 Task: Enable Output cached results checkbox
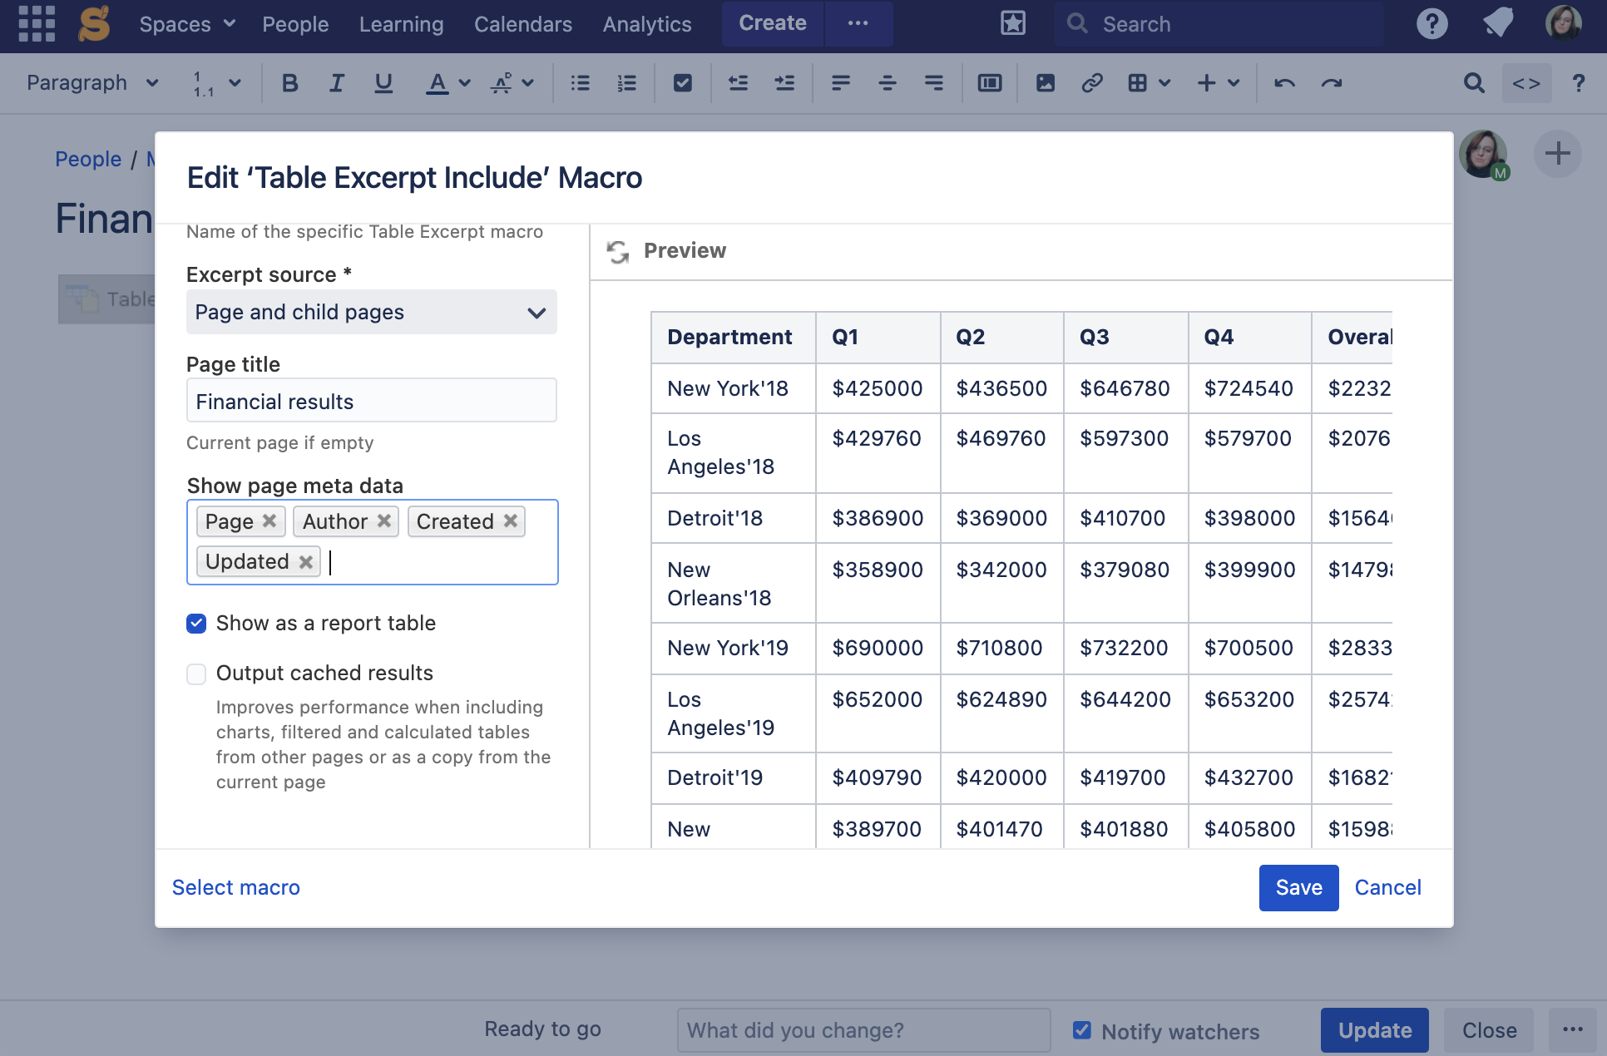click(x=196, y=674)
